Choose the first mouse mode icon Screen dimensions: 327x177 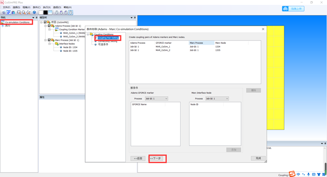(57, 13)
